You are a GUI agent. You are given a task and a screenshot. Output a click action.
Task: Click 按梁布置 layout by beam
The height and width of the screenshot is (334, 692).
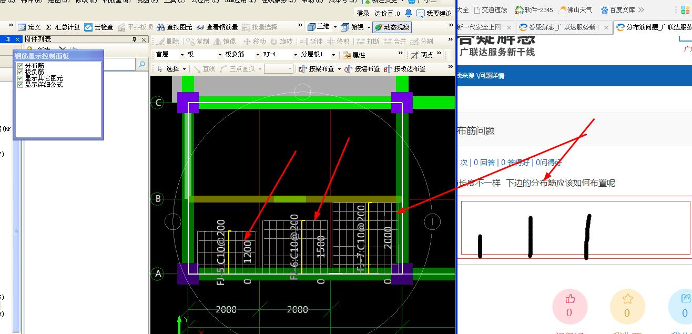click(x=317, y=68)
